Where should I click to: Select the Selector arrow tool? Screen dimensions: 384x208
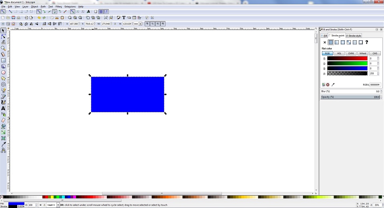tap(3, 31)
